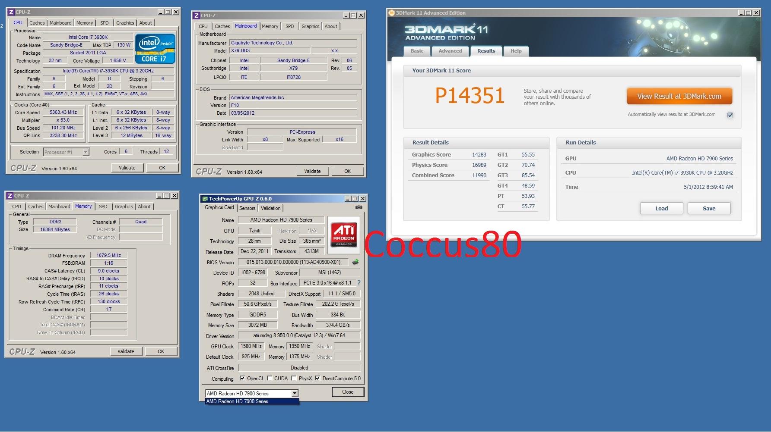Click the GPU-Z BIOS Version field
The image size is (771, 432).
294,262
